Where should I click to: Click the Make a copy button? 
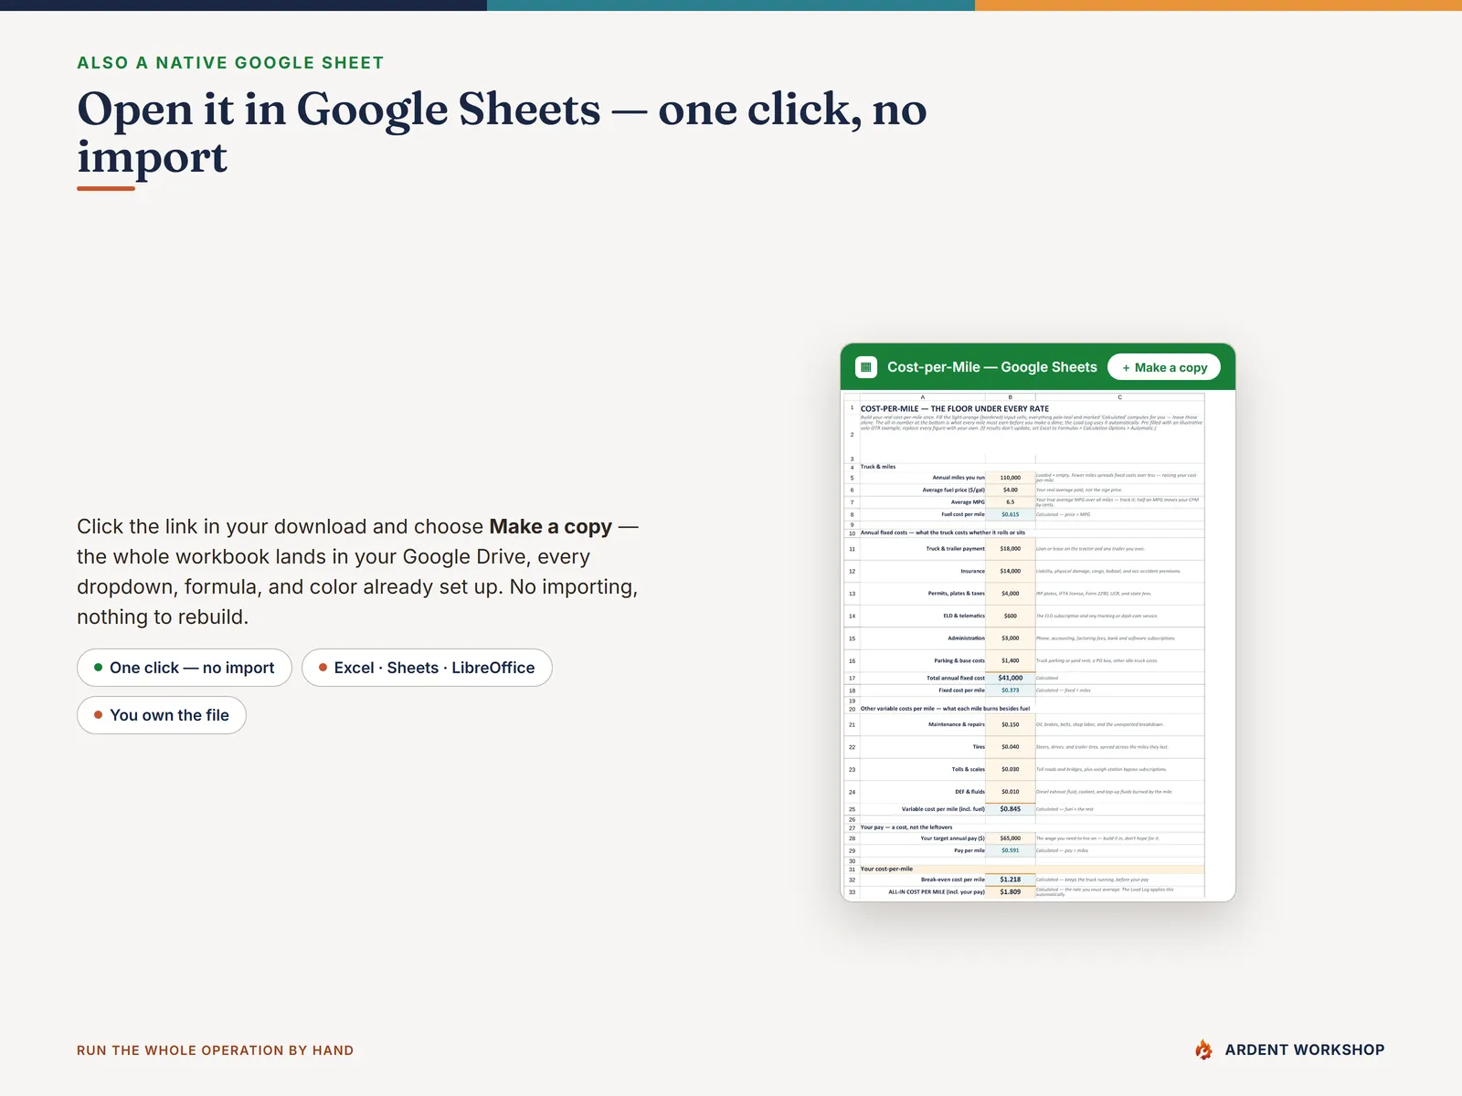(1164, 367)
